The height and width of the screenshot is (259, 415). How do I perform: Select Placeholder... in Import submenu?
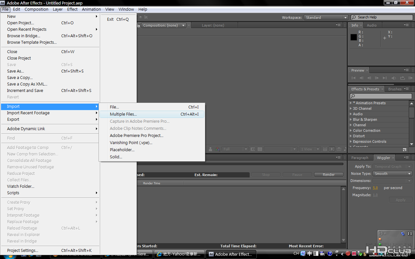click(x=152, y=150)
